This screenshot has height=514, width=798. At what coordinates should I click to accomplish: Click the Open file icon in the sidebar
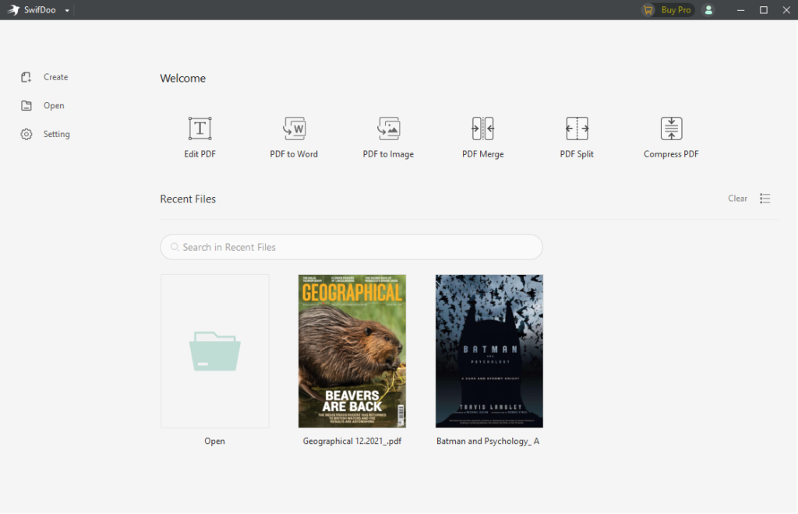click(x=26, y=105)
